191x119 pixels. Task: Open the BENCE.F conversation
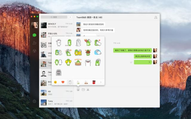[56, 25]
